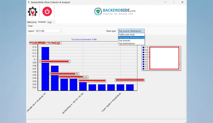Choose 'Top source-Destination pa' highlighted option
Image resolution: width=213 pixels, height=123 pixels.
pos(131,38)
